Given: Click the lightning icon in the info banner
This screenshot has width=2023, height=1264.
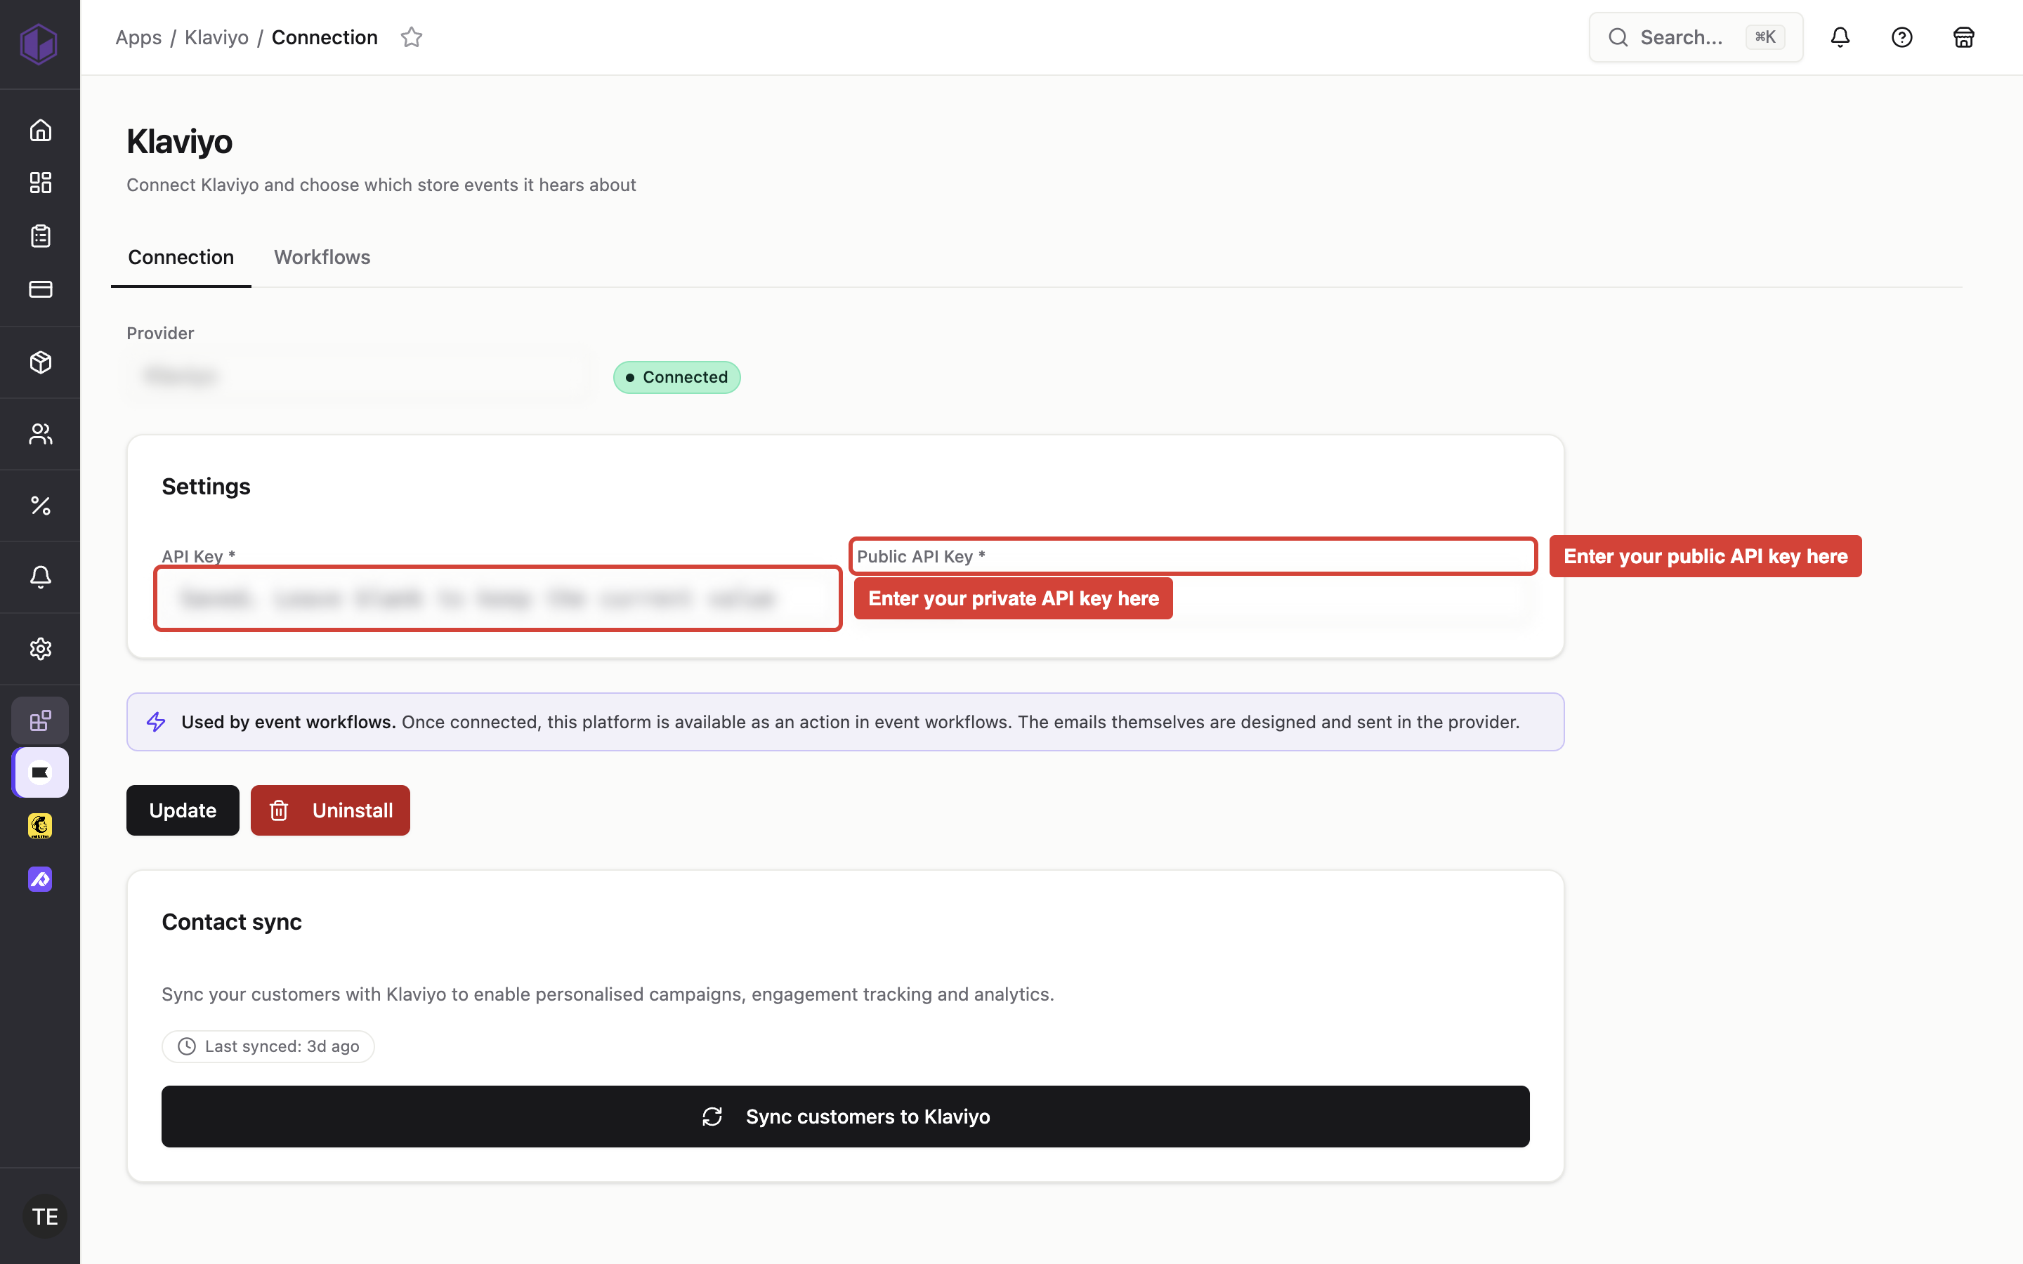Looking at the screenshot, I should (x=157, y=721).
